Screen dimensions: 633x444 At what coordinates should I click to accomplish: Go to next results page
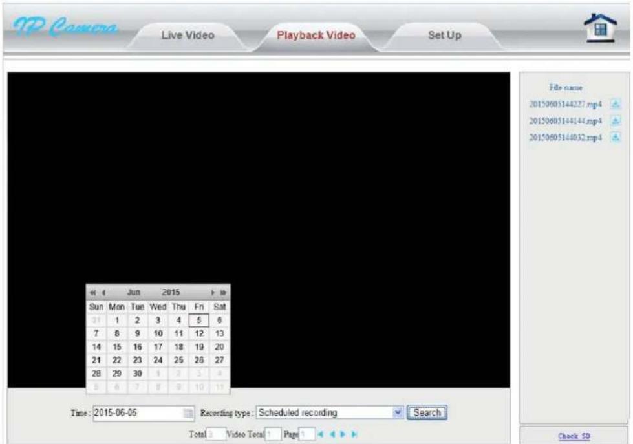pyautogui.click(x=343, y=434)
